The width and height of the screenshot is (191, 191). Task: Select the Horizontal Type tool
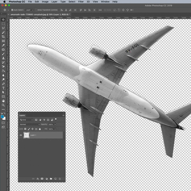[x=3, y=88]
